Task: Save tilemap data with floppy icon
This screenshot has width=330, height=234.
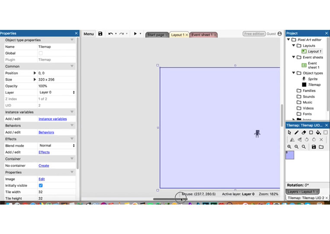Action: 314,147
